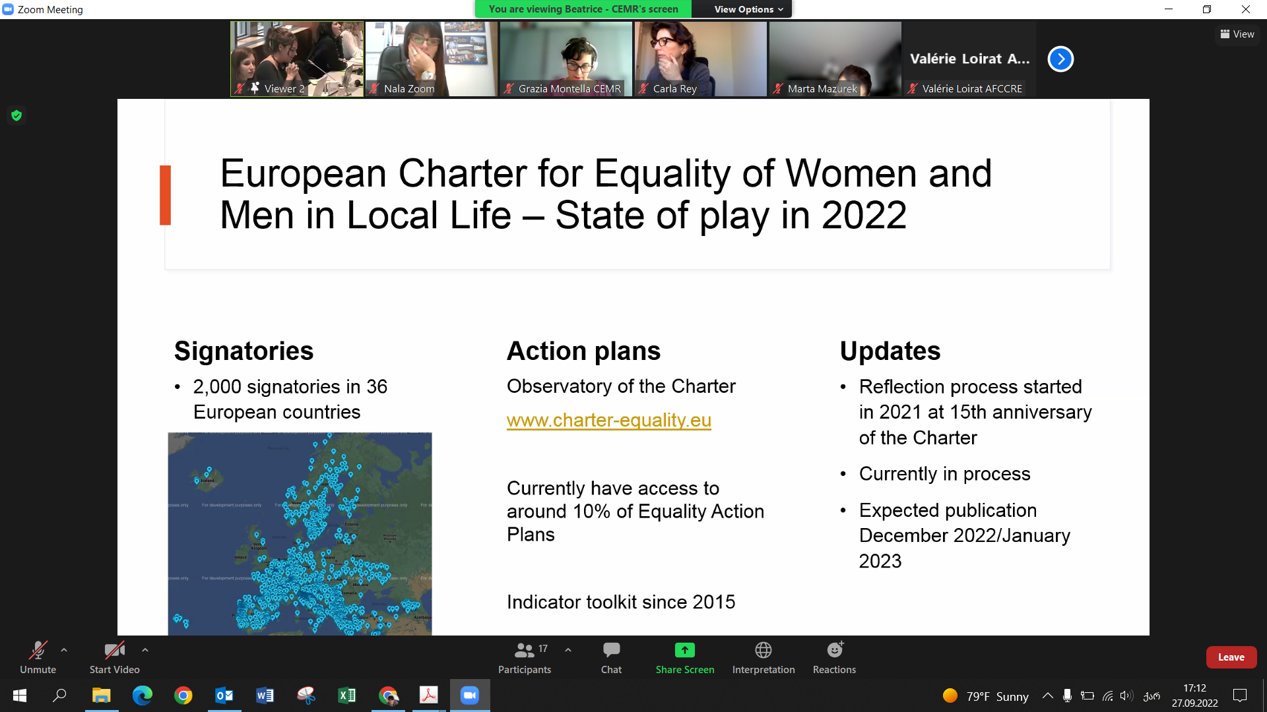Click the green encryption shield icon
1267x712 pixels.
tap(16, 116)
